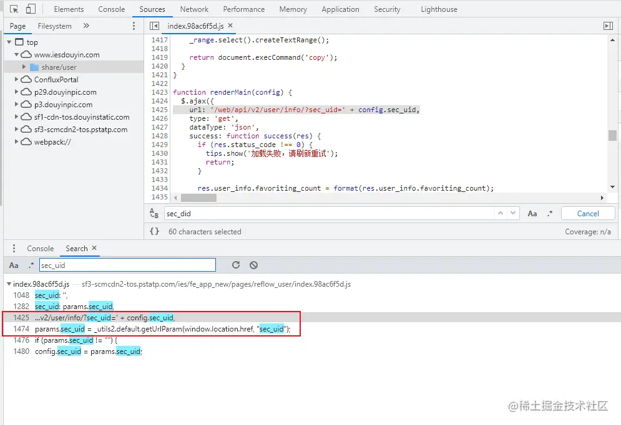Expand the sf1-cdn-tos.douyinstatic.com node

(x=16, y=117)
